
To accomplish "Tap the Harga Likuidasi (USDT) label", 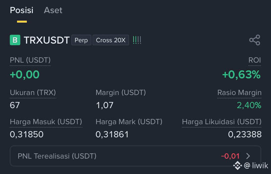I will (222, 122).
